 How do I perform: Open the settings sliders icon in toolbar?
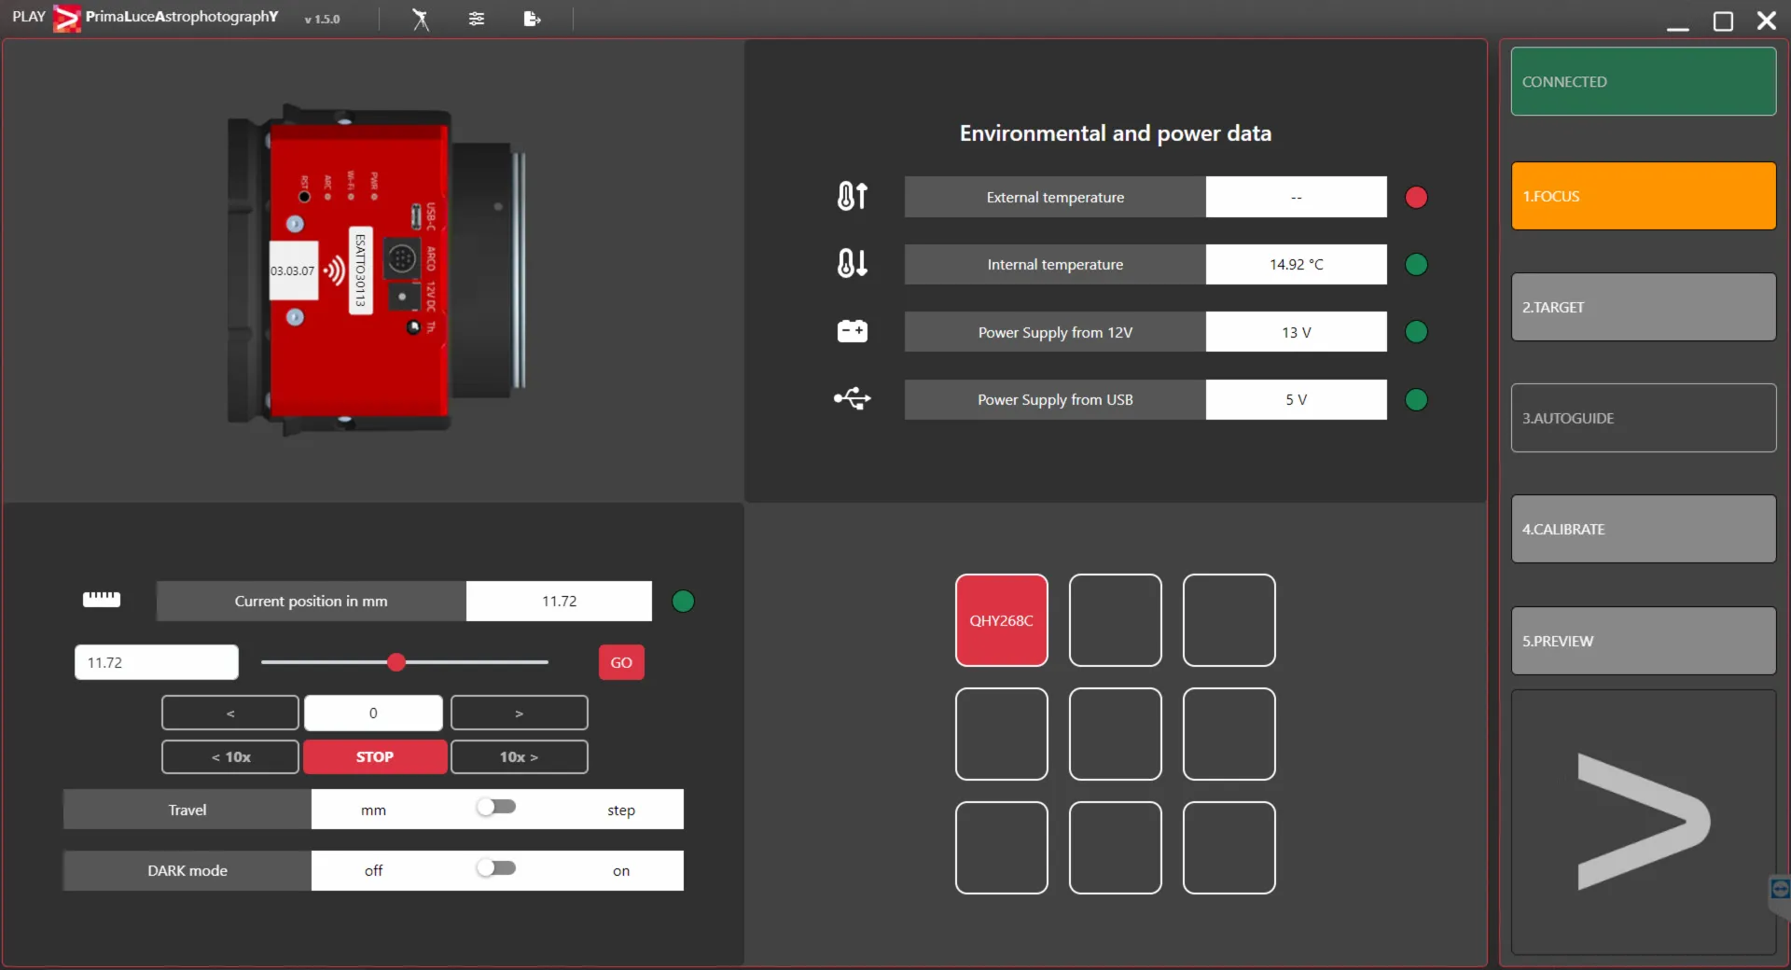tap(477, 19)
